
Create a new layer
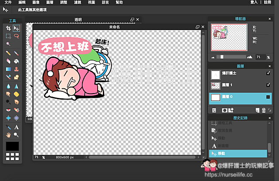[x=258, y=111]
